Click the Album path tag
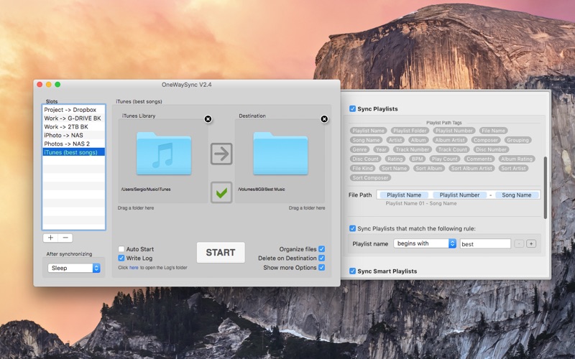The image size is (575, 359). (418, 140)
